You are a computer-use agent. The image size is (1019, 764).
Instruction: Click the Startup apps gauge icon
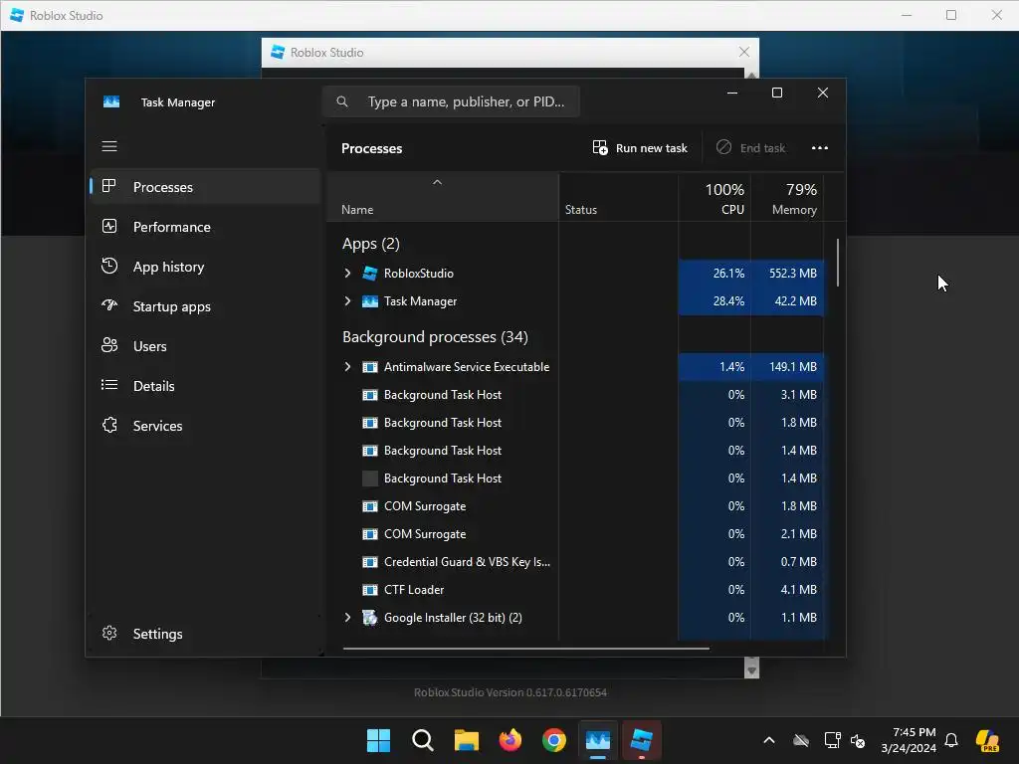pyautogui.click(x=109, y=305)
